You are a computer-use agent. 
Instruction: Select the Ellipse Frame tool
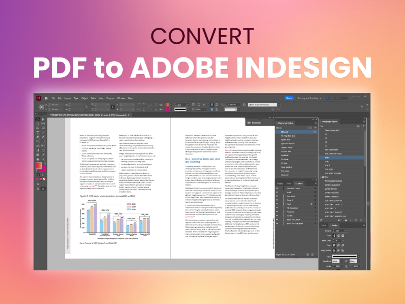click(x=38, y=141)
